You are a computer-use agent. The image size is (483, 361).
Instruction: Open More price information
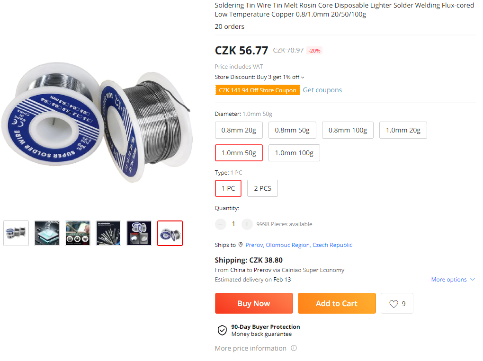[250, 348]
